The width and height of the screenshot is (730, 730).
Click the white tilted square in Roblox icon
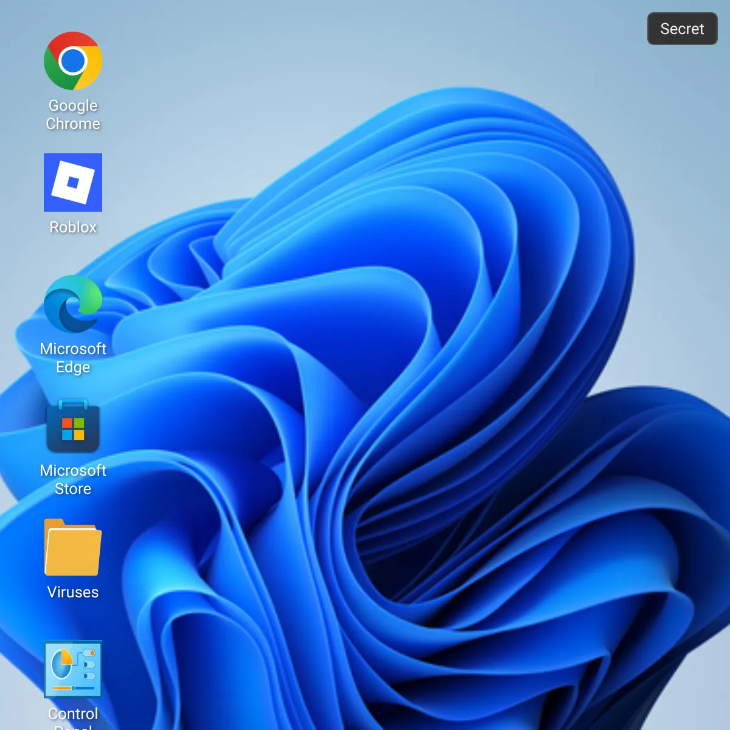73,182
